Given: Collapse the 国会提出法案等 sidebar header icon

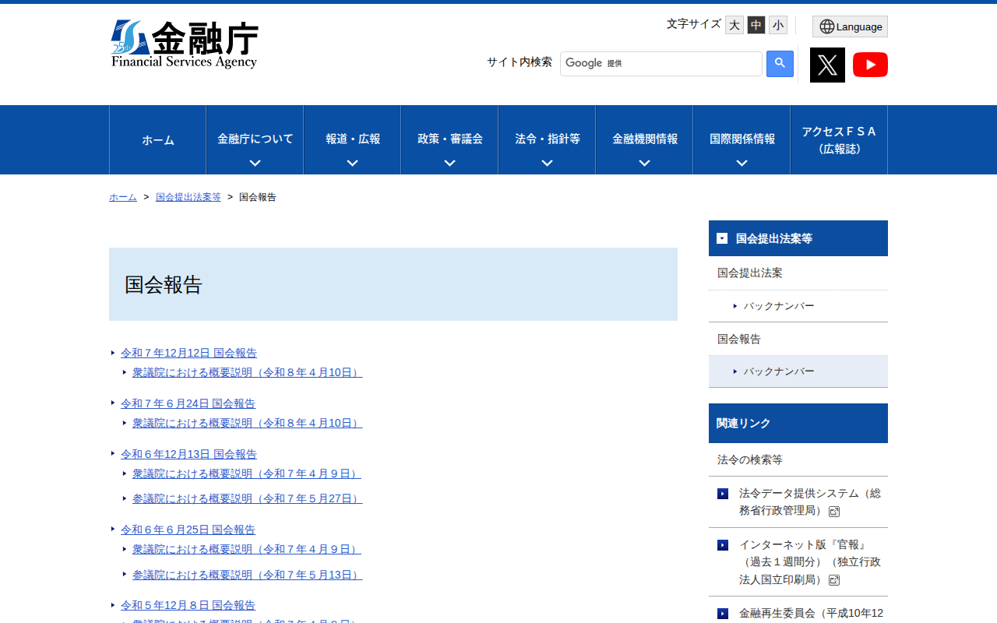Looking at the screenshot, I should point(722,238).
